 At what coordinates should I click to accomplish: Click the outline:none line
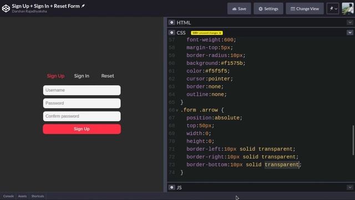click(x=206, y=94)
